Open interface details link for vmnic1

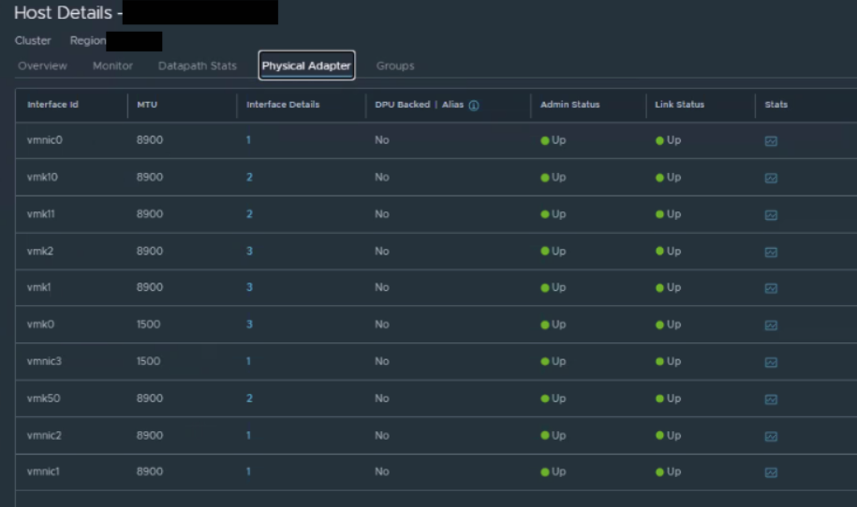pyautogui.click(x=248, y=471)
